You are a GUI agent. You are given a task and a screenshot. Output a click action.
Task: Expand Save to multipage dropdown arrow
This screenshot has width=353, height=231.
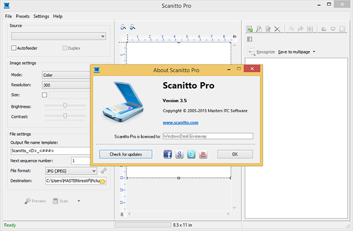pyautogui.click(x=314, y=52)
